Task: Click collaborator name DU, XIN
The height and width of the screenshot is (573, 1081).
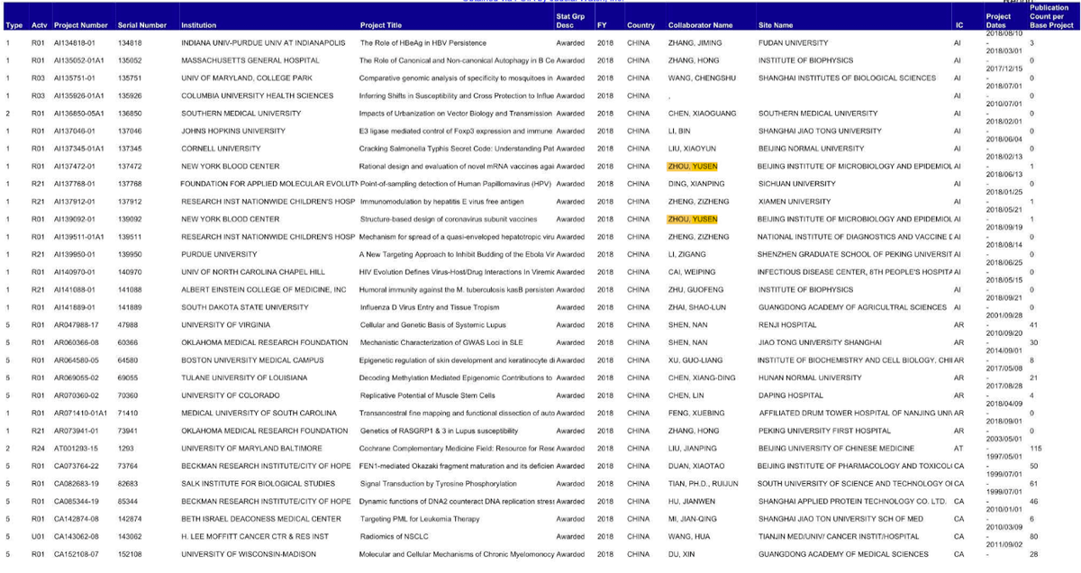Action: coord(682,554)
